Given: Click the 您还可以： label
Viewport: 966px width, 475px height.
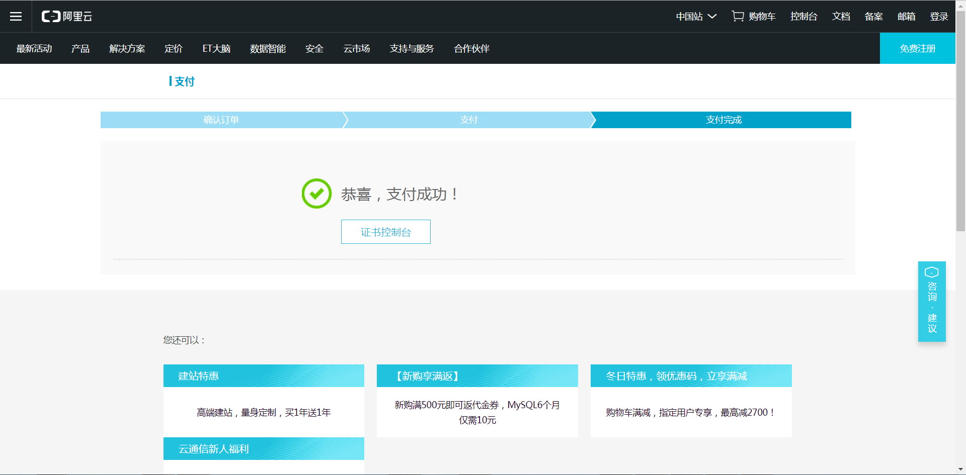Looking at the screenshot, I should [184, 340].
